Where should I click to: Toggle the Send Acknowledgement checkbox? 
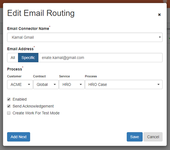click(x=9, y=106)
